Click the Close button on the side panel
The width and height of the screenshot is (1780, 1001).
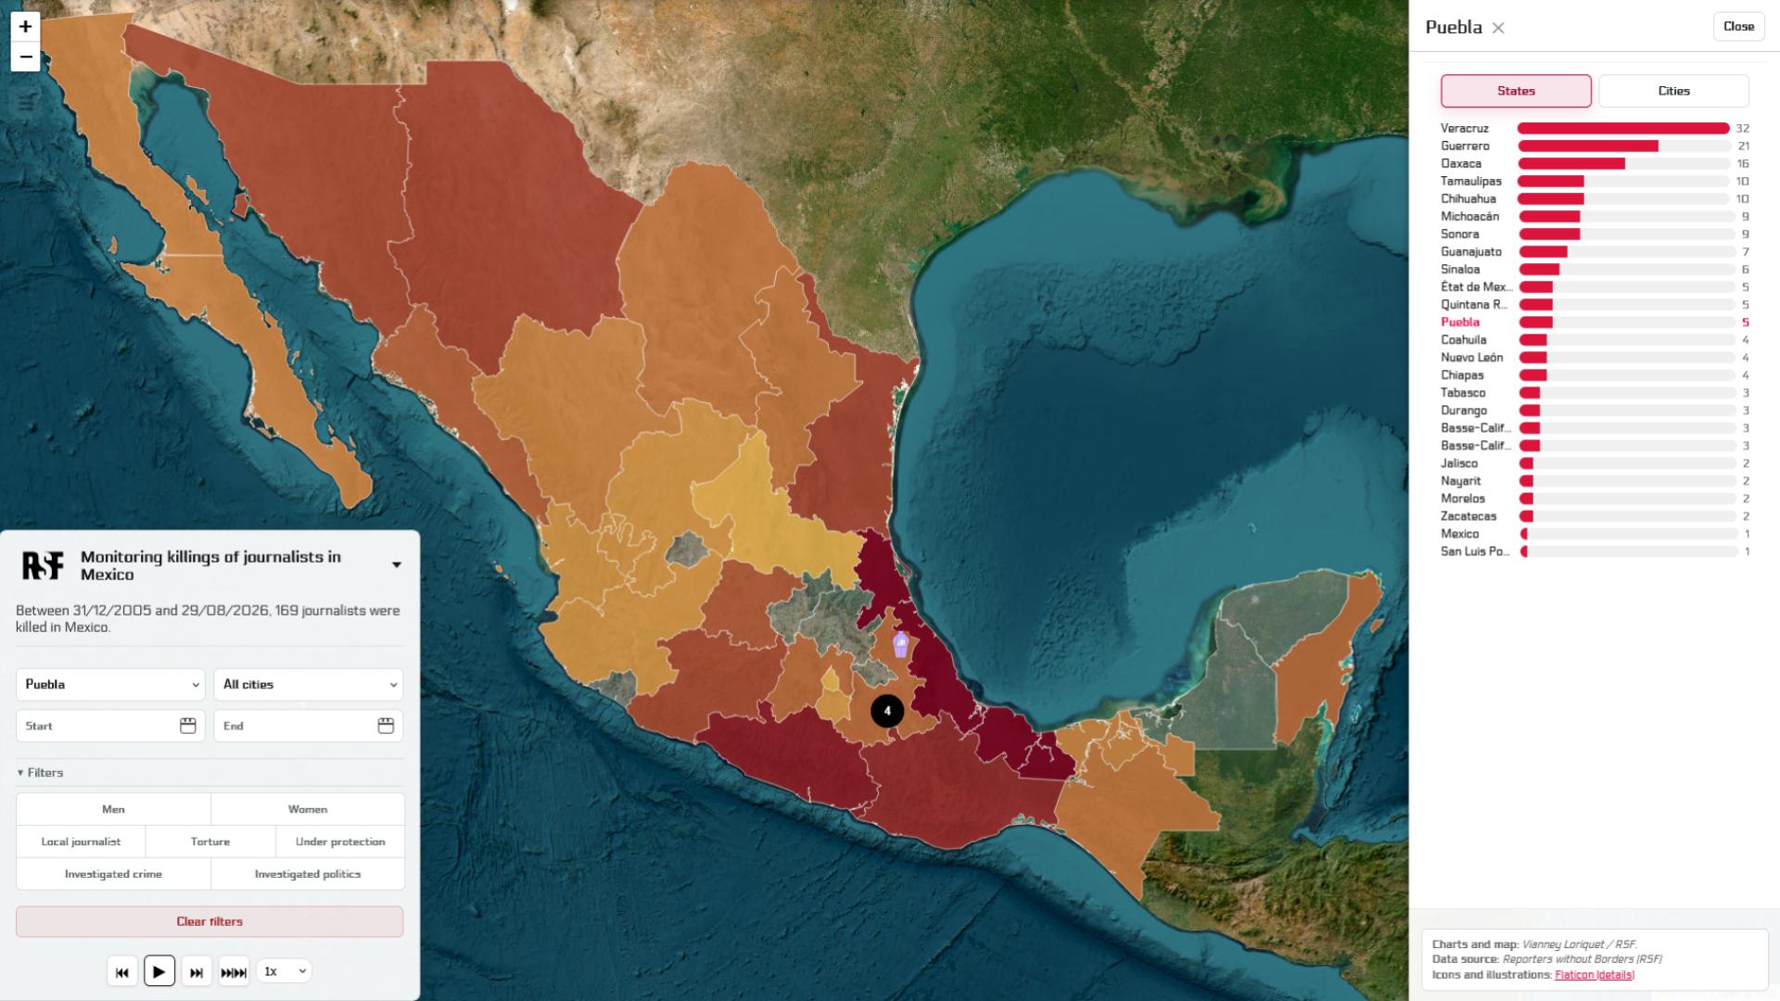click(1738, 26)
